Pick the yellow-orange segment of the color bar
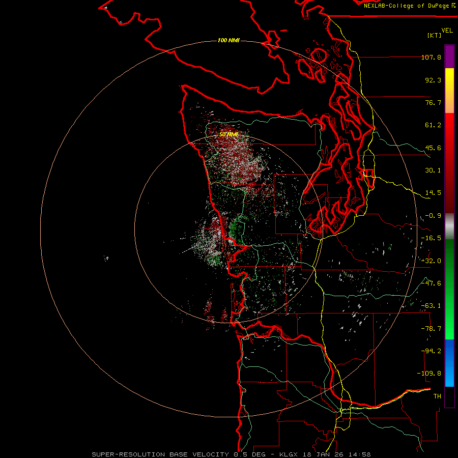458x458 pixels. click(449, 91)
